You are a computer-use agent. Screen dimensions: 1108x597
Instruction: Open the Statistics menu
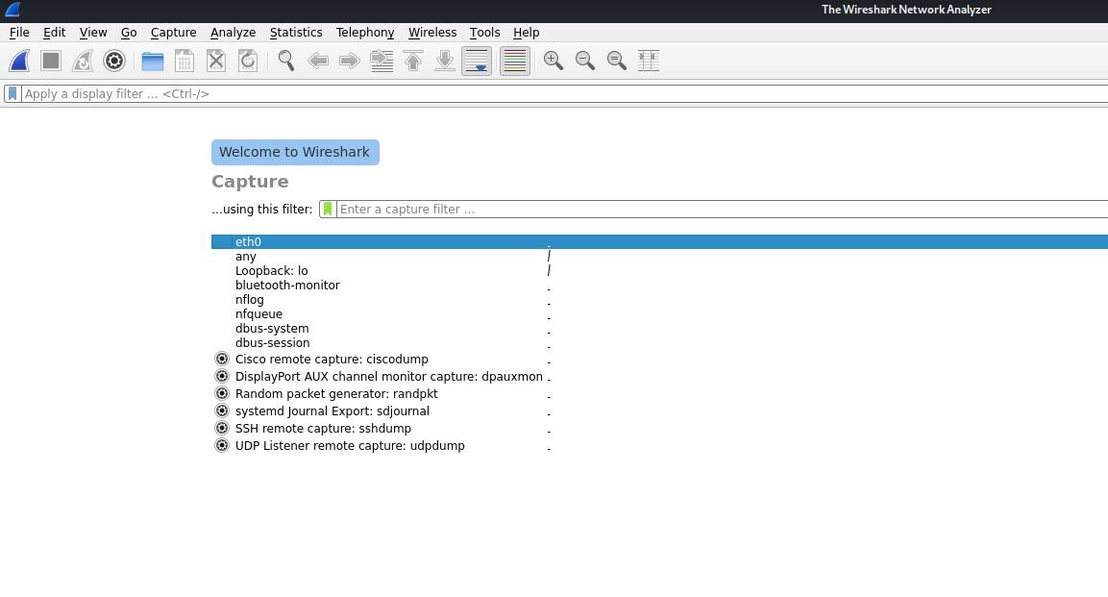tap(295, 33)
